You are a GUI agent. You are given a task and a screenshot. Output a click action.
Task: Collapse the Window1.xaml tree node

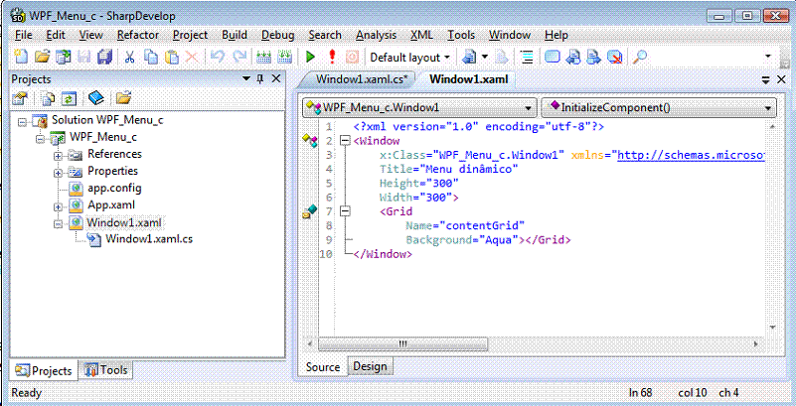click(59, 223)
